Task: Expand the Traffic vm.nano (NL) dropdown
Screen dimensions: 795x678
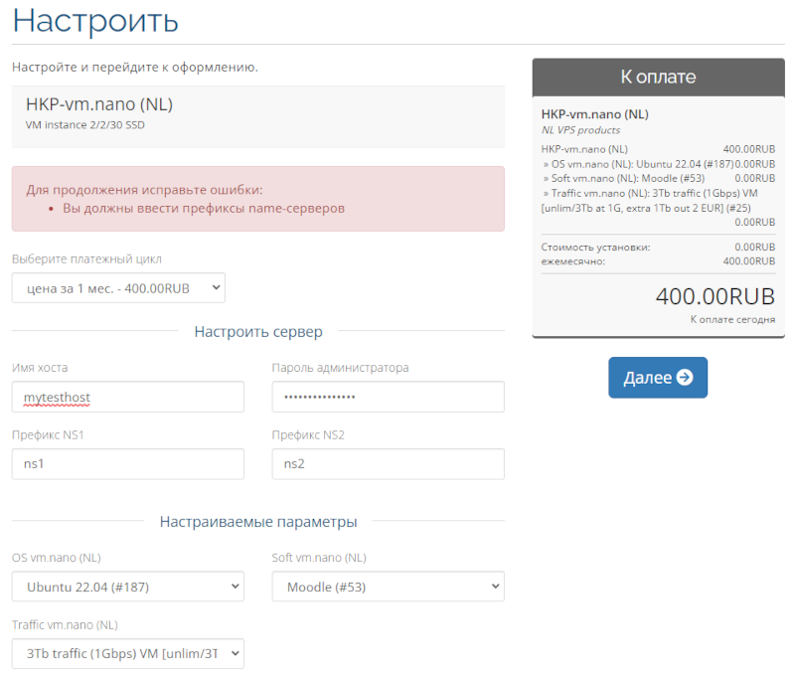Action: (x=127, y=653)
